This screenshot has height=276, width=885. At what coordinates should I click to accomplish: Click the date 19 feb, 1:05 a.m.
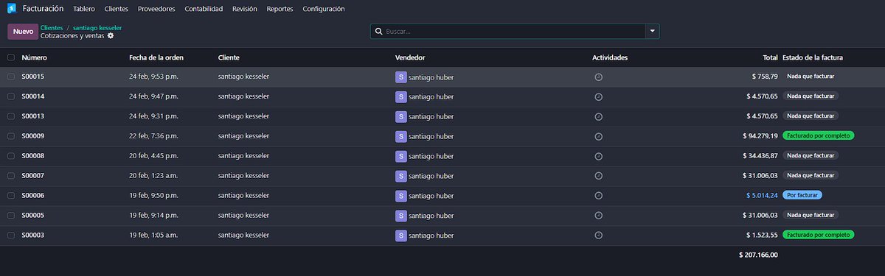153,236
